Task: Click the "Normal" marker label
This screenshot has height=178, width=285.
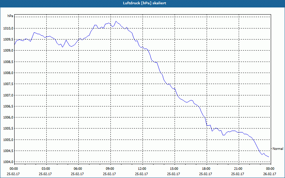Action: [x=278, y=148]
